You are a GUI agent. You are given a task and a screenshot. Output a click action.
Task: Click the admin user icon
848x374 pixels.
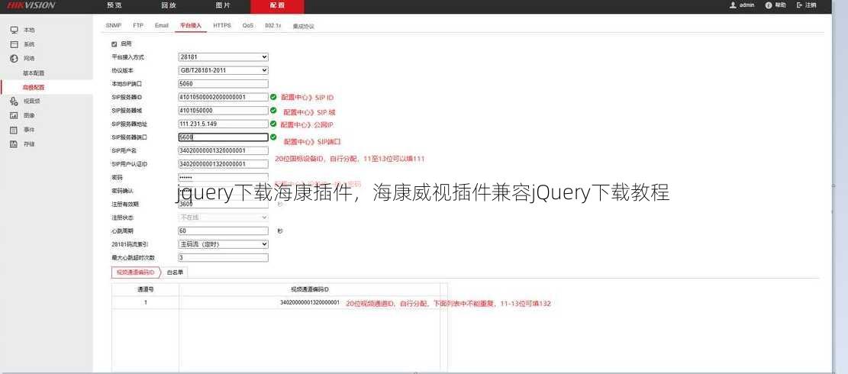pos(734,5)
